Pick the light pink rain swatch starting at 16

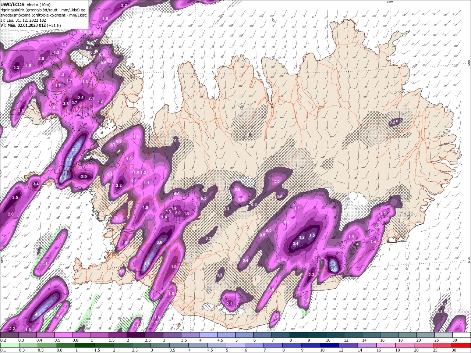[x=386, y=345]
